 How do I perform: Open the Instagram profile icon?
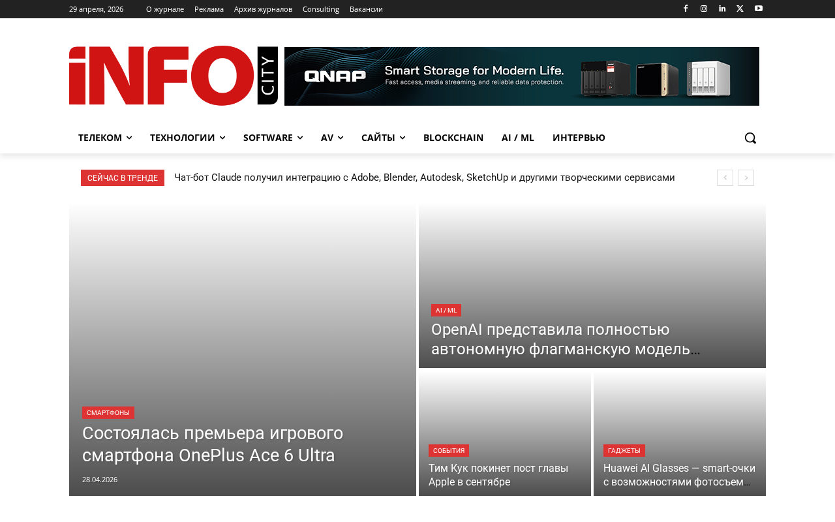click(704, 8)
